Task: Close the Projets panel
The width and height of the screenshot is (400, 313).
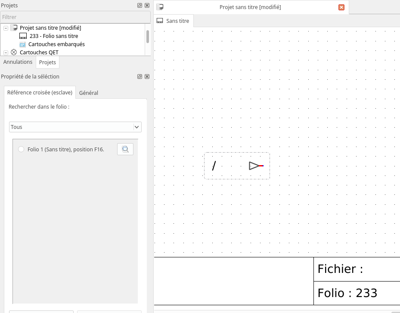Action: point(147,6)
